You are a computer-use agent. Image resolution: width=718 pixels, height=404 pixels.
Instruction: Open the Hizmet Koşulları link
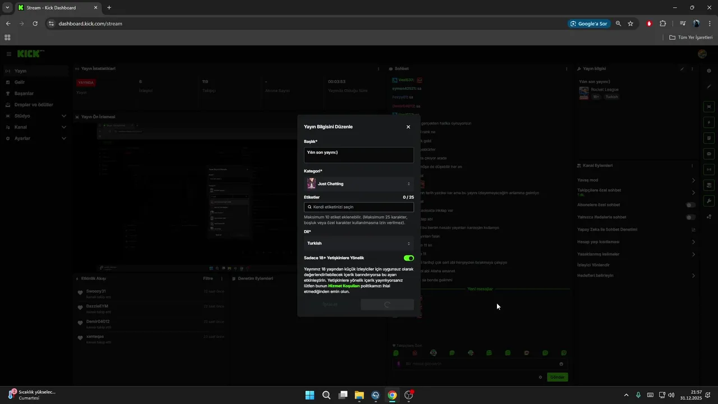click(343, 286)
